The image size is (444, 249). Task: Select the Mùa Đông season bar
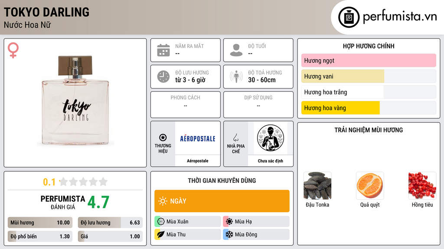256,234
